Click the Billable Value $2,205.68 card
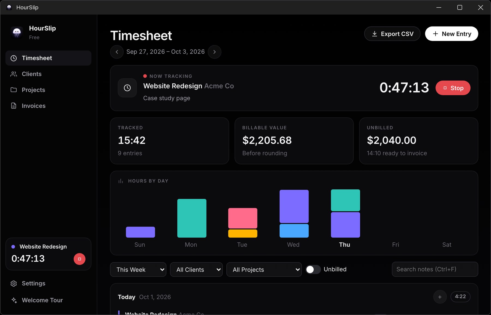Viewport: 491px width, 315px height. coord(294,141)
